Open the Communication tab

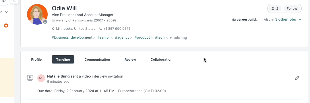click(x=97, y=60)
